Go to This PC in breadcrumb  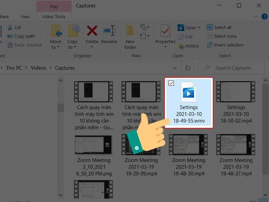(x=14, y=68)
